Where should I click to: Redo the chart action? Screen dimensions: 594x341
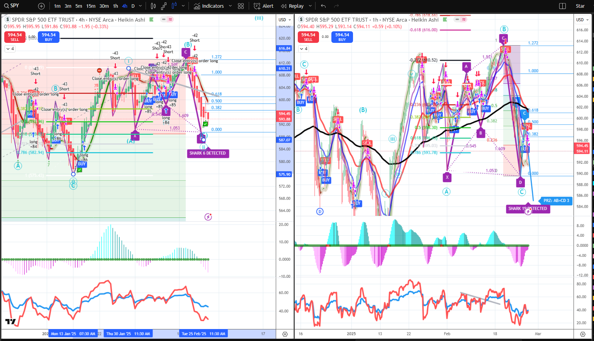tap(336, 6)
